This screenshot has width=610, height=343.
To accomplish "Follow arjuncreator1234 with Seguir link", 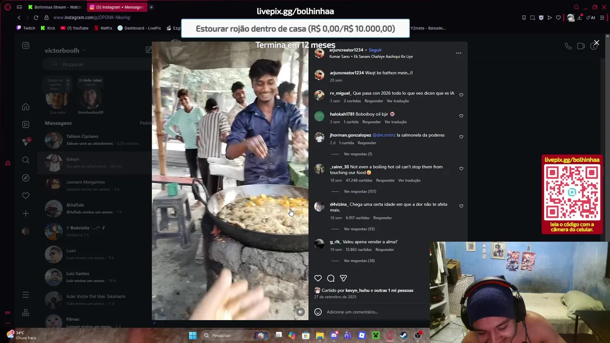I will coord(375,50).
